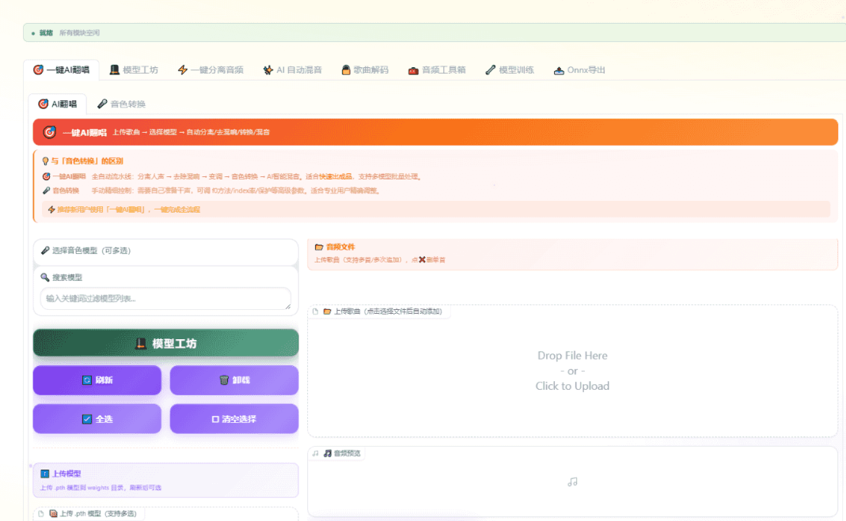Image resolution: width=846 pixels, height=521 pixels.
Task: Open the Onnx导出 tab
Action: point(579,70)
